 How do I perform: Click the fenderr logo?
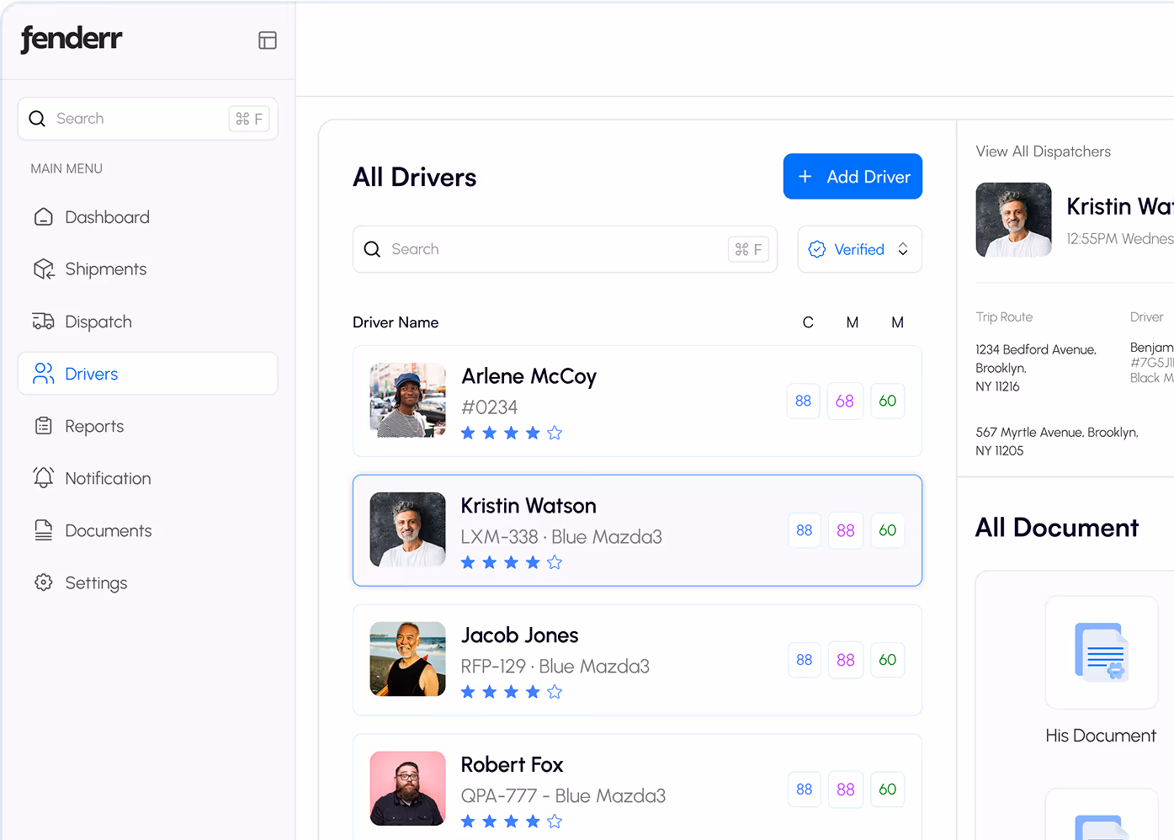click(72, 39)
